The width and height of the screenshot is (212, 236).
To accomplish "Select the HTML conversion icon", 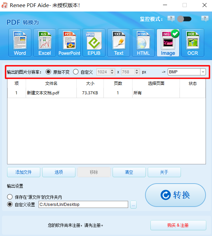I will (143, 43).
